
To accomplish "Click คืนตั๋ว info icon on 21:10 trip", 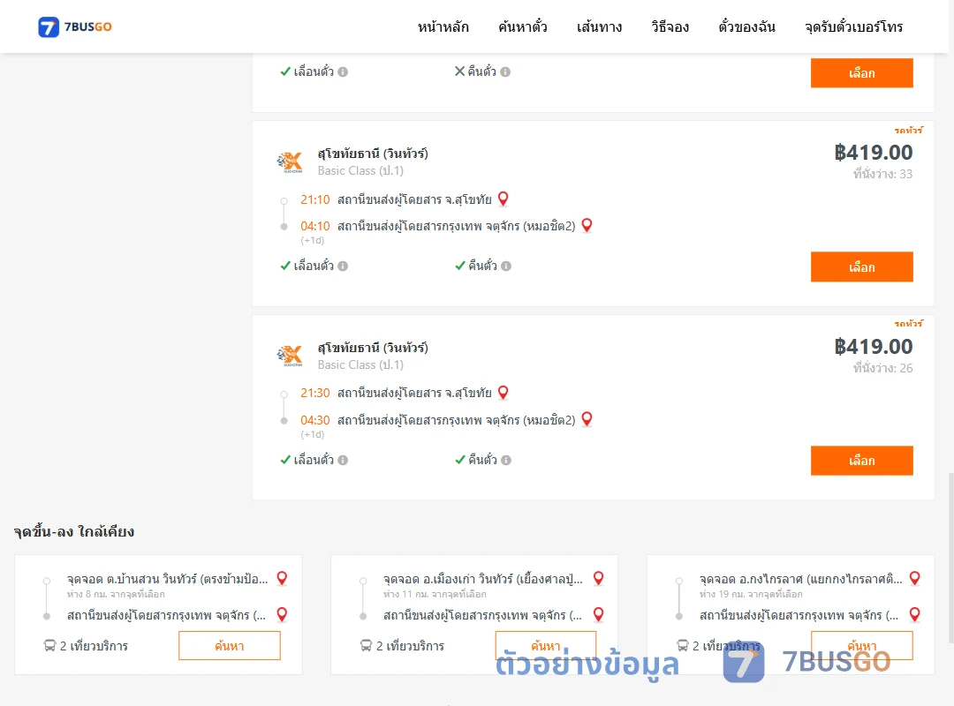I will point(506,266).
